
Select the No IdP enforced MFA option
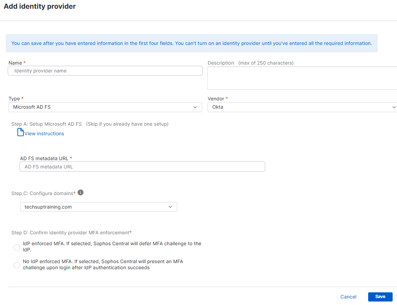tap(16, 265)
